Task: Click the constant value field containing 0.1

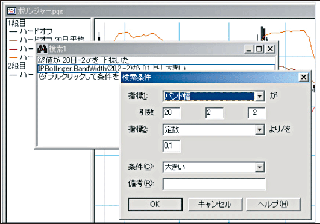Action: coord(171,146)
